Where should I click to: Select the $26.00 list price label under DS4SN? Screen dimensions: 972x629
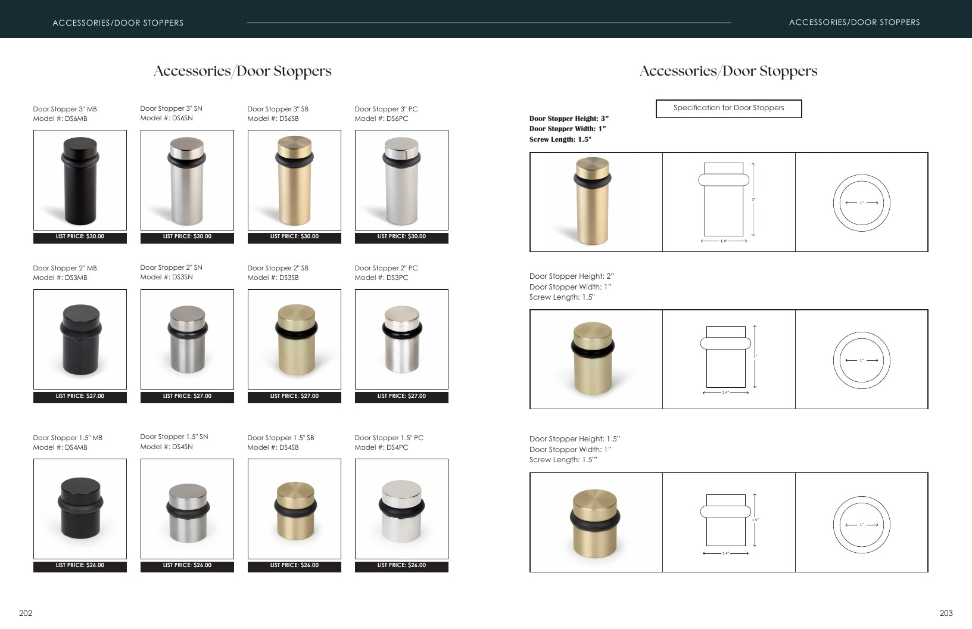click(187, 566)
